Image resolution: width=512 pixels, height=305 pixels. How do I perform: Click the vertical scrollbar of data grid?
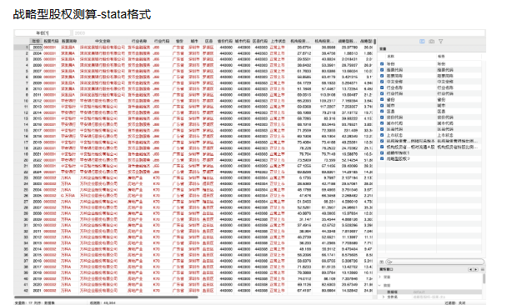(375, 42)
